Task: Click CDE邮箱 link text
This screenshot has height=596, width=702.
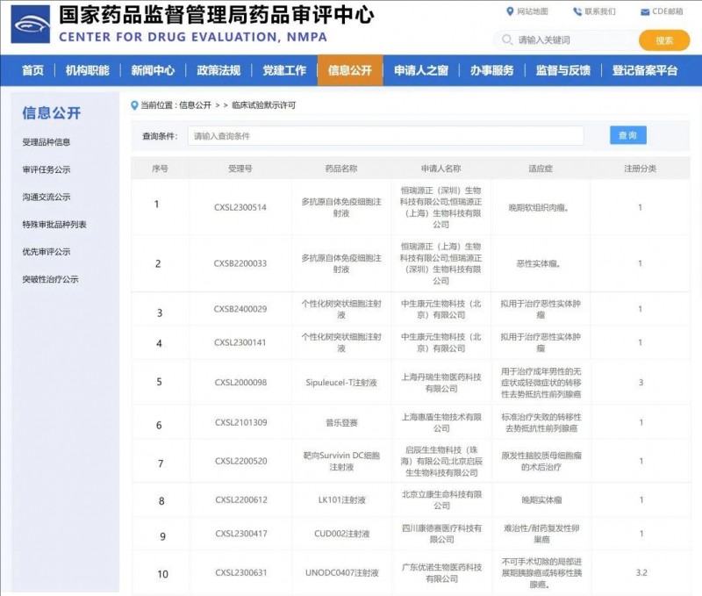Action: tap(668, 11)
